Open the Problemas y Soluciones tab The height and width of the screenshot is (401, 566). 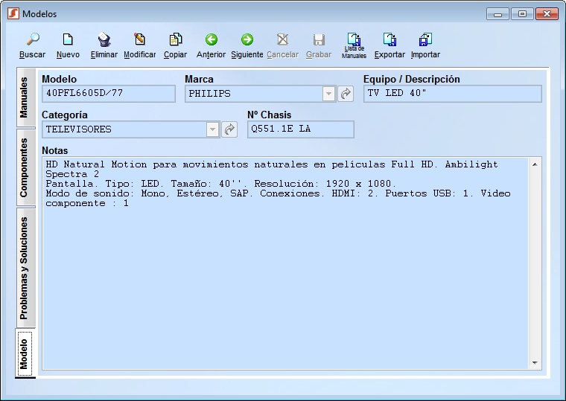[25, 268]
